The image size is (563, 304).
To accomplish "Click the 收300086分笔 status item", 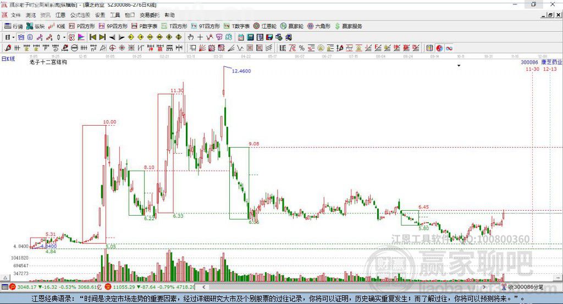I will point(522,287).
